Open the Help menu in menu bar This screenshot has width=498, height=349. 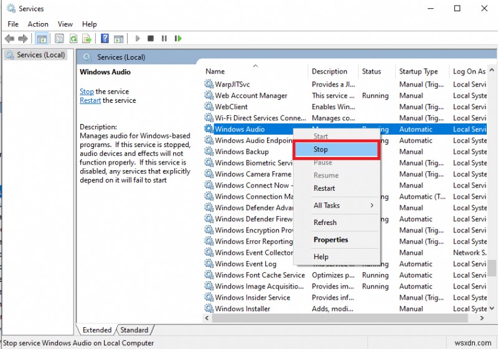(89, 24)
